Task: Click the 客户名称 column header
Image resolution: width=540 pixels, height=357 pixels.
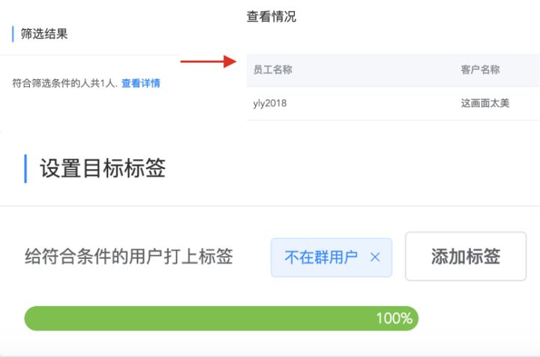Action: click(x=480, y=70)
